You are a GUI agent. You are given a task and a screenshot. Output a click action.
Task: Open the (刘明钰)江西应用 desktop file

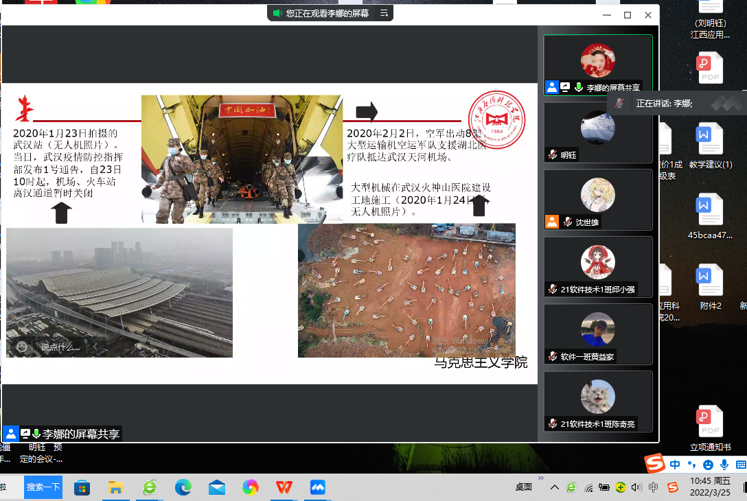[710, 21]
